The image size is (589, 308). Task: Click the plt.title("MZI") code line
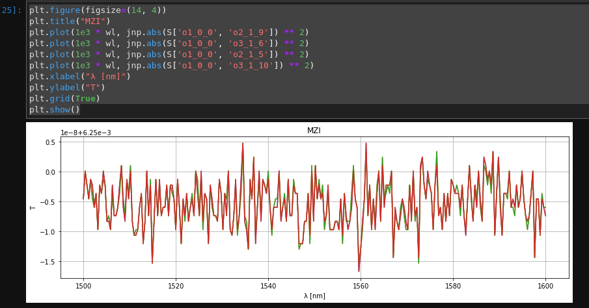(70, 21)
